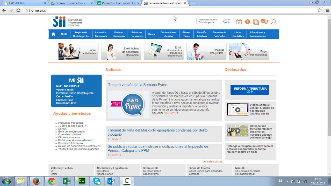Select the Emitir documentos tributarios electrónicos card
Image resolution: width=331 pixels, height=186 pixels.
(164, 51)
